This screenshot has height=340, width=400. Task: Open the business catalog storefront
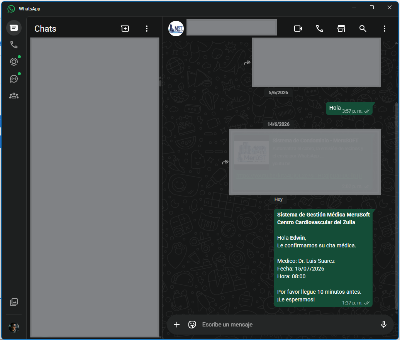tap(341, 29)
